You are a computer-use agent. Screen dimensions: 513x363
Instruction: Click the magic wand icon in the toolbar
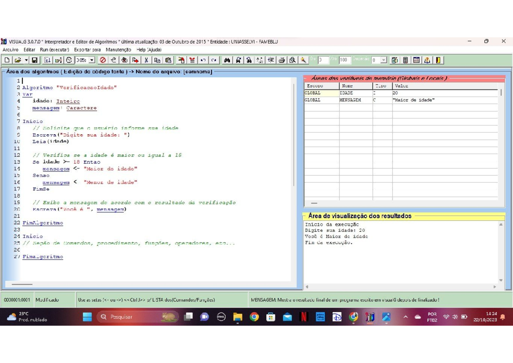point(303,60)
